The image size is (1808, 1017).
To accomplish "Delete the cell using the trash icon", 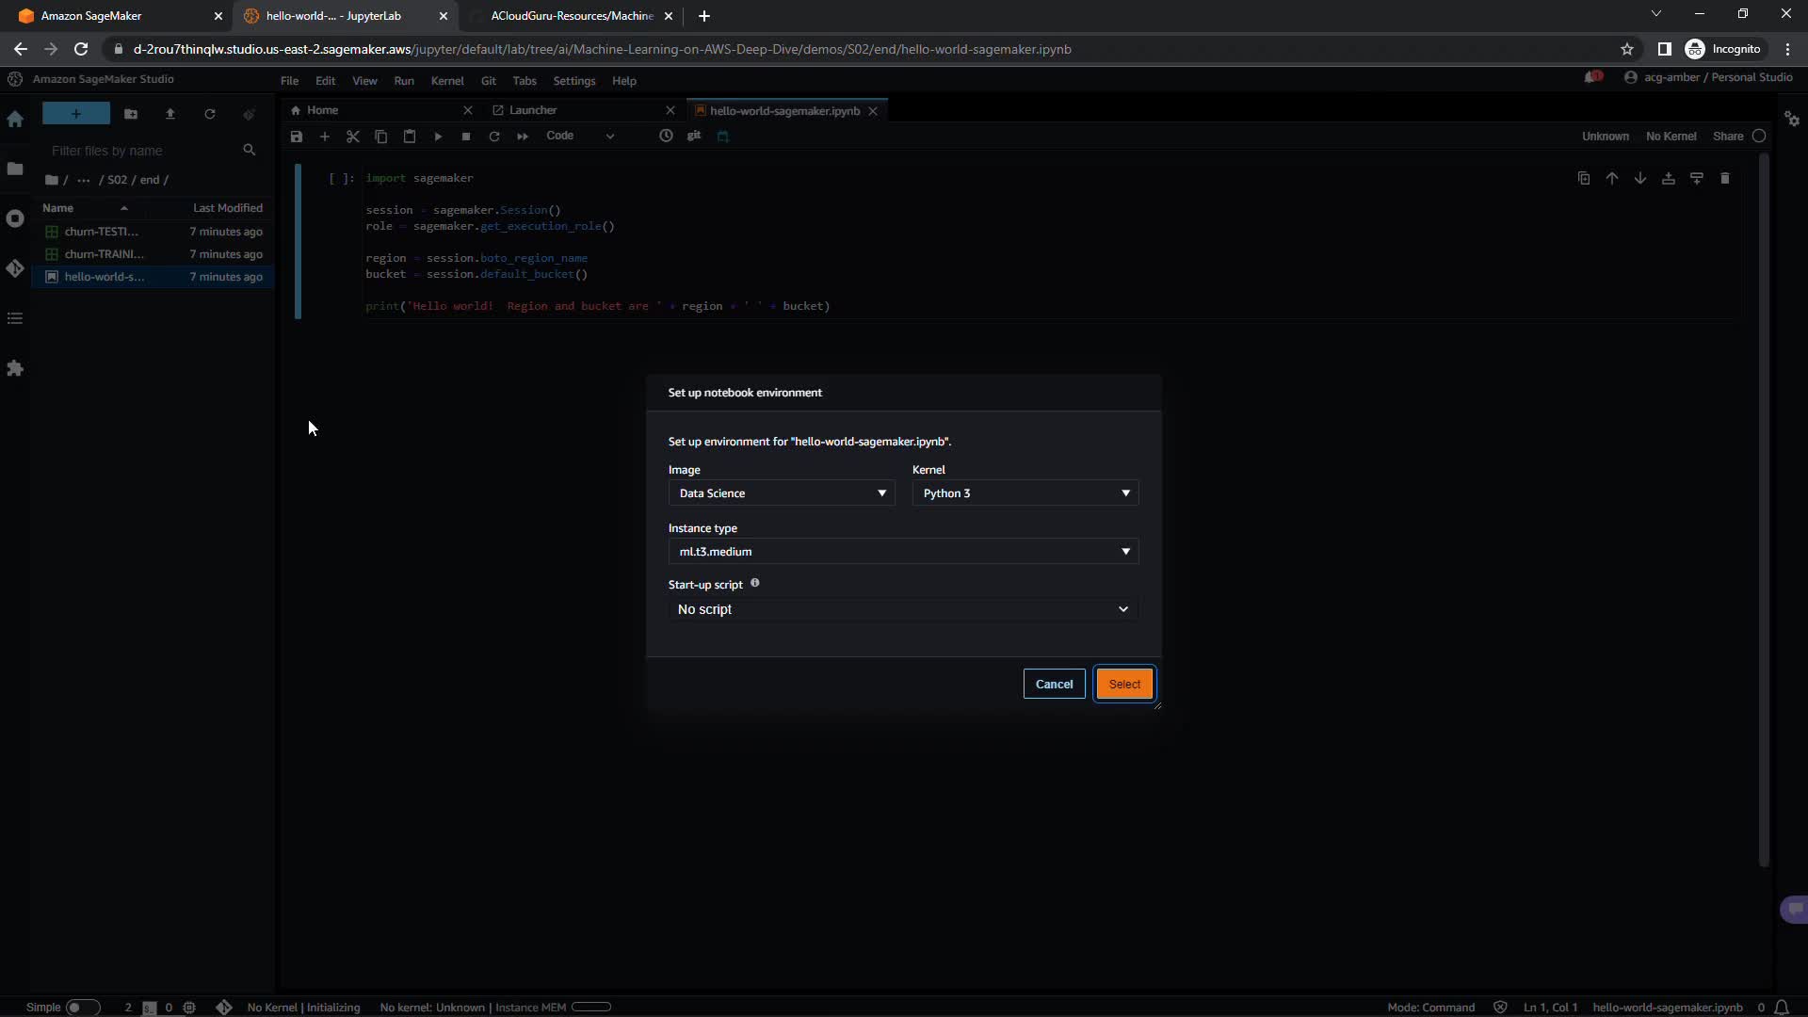I will (1724, 178).
